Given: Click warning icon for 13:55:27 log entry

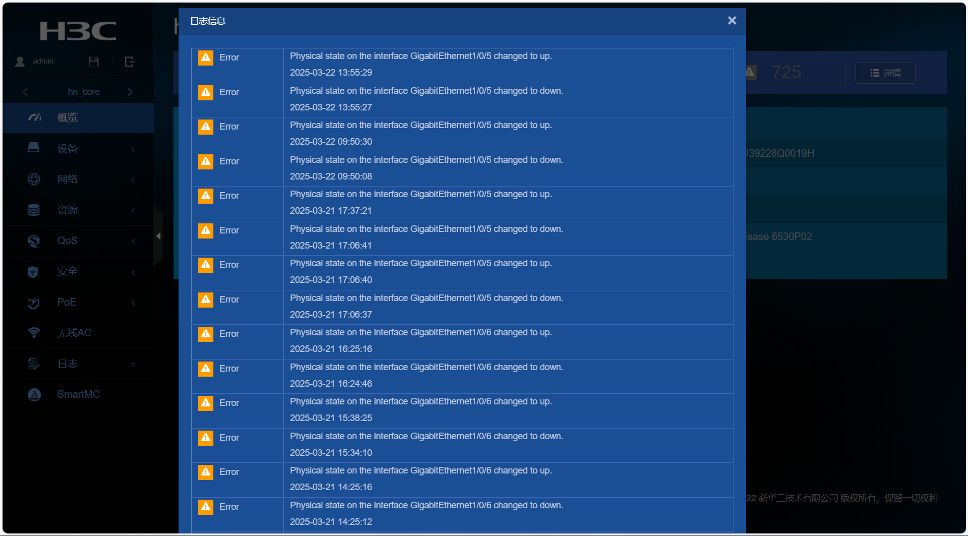Looking at the screenshot, I should coord(206,92).
